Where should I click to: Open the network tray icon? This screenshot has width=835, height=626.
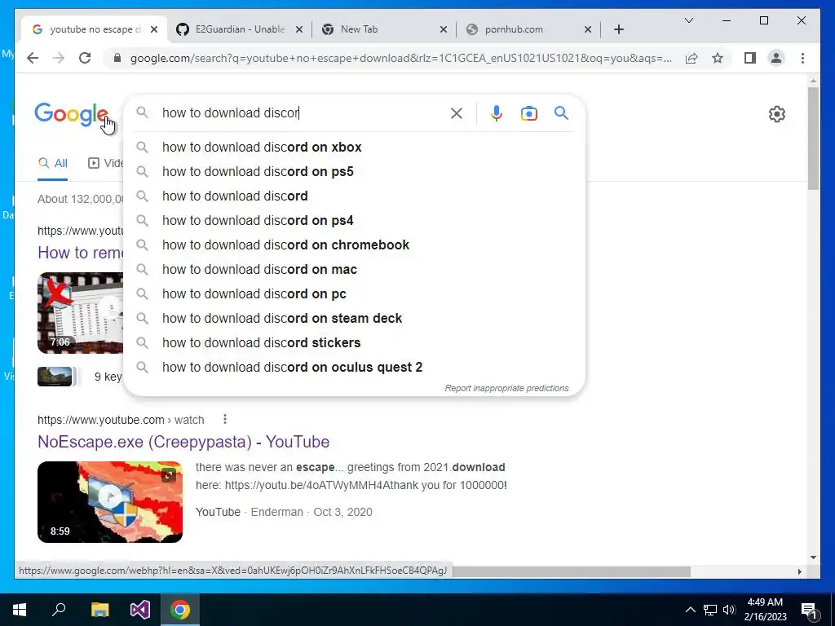[x=710, y=610]
